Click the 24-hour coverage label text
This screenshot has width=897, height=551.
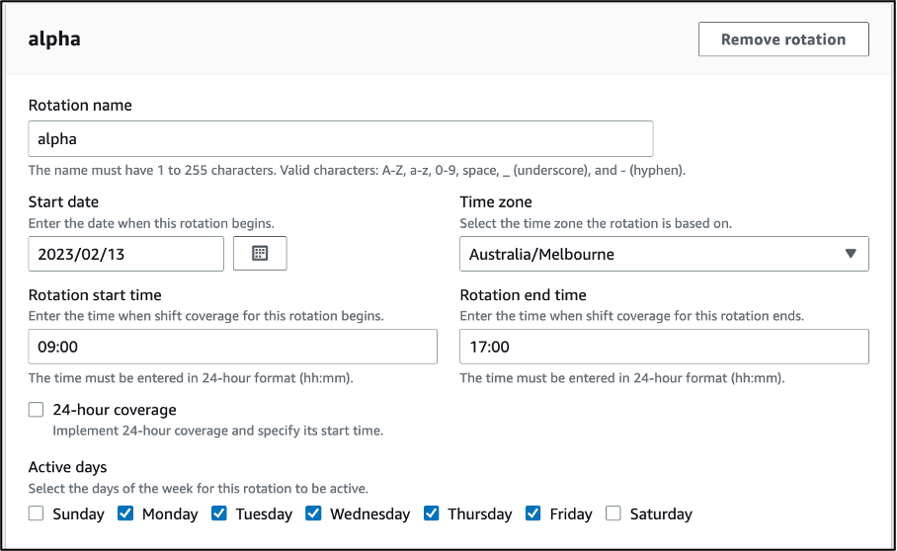[x=115, y=410]
